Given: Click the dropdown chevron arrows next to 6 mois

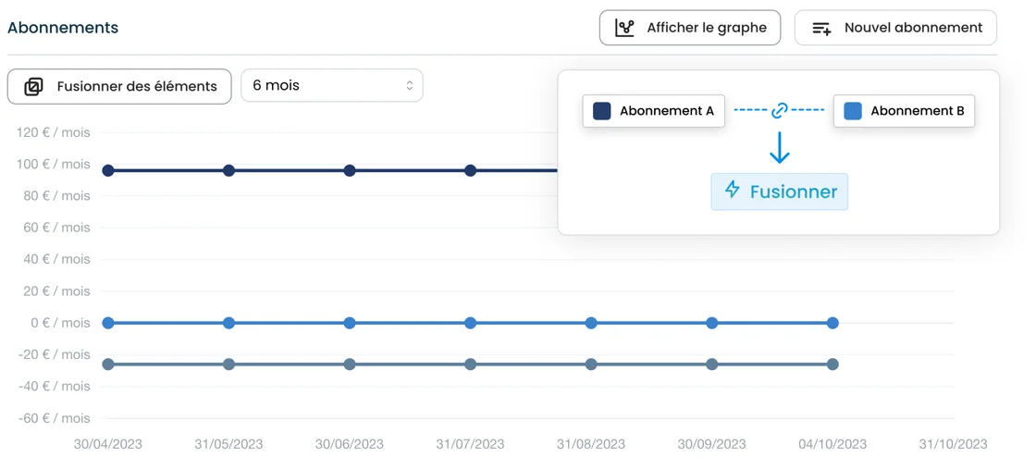Looking at the screenshot, I should point(409,85).
